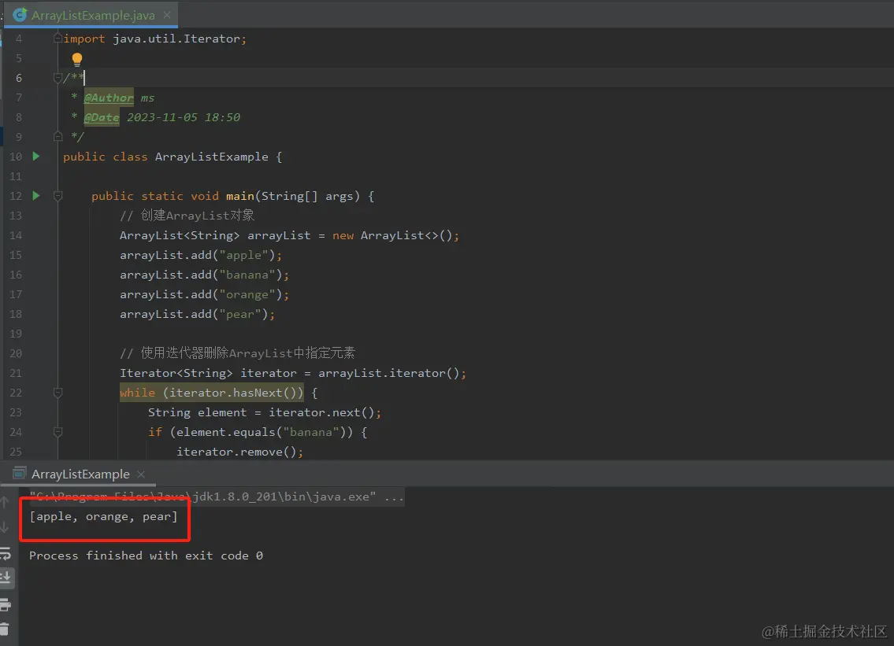Run main method from line 12 gutter arrow

(x=36, y=195)
